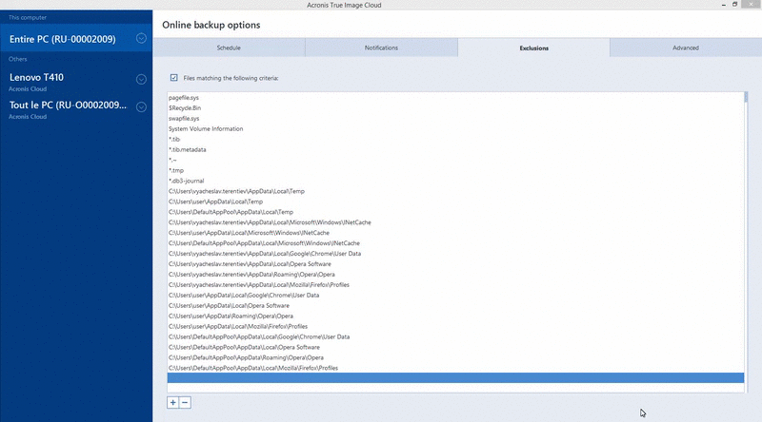Select user Mozilla\Firefox\Profiles entry

pyautogui.click(x=455, y=327)
